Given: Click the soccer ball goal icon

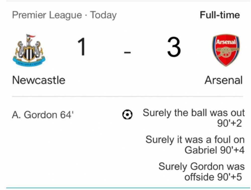Looking at the screenshot, I should (127, 115).
